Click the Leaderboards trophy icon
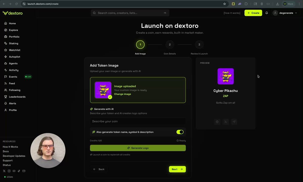 tap(6, 97)
